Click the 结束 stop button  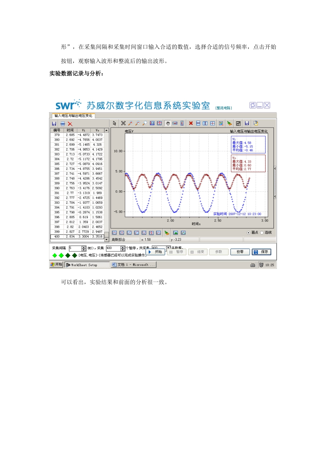click(197, 252)
